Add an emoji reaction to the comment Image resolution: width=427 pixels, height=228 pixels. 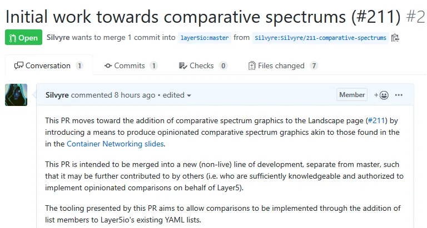coord(381,95)
